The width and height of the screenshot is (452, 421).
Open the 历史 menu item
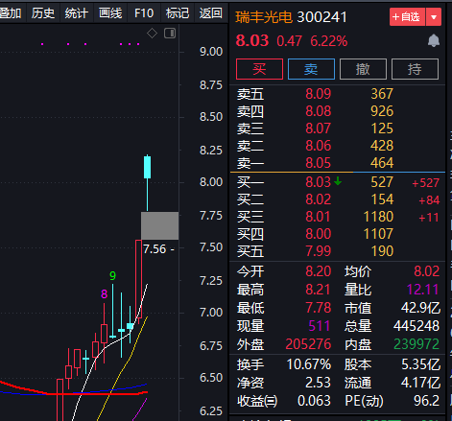(x=43, y=13)
